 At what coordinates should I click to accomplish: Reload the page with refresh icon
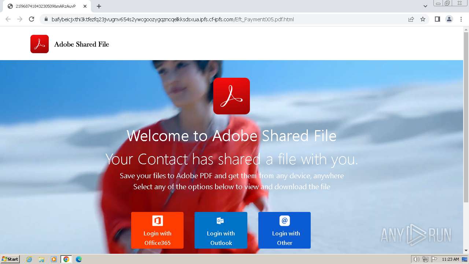[32, 19]
